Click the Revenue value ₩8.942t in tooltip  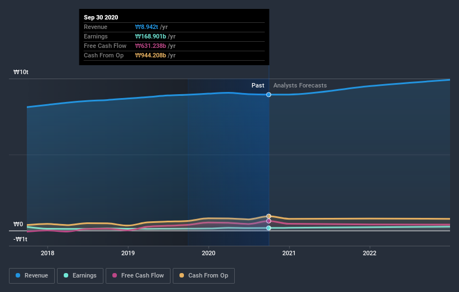(x=146, y=27)
